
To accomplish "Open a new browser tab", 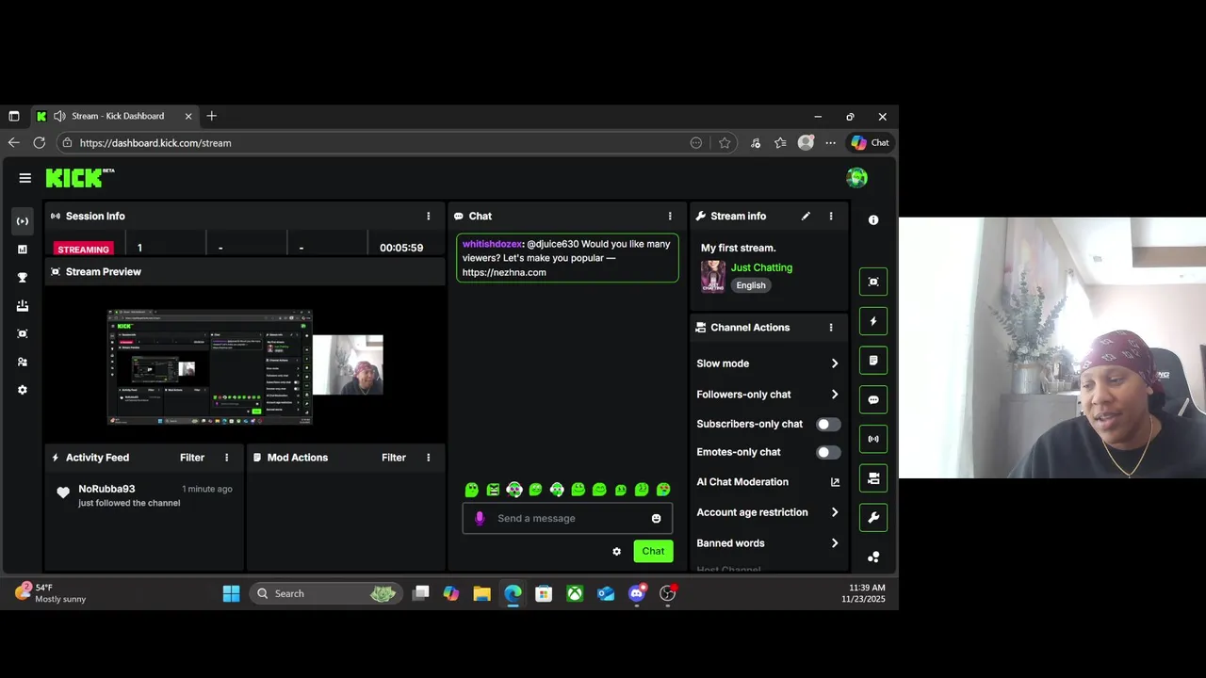I will (x=211, y=116).
